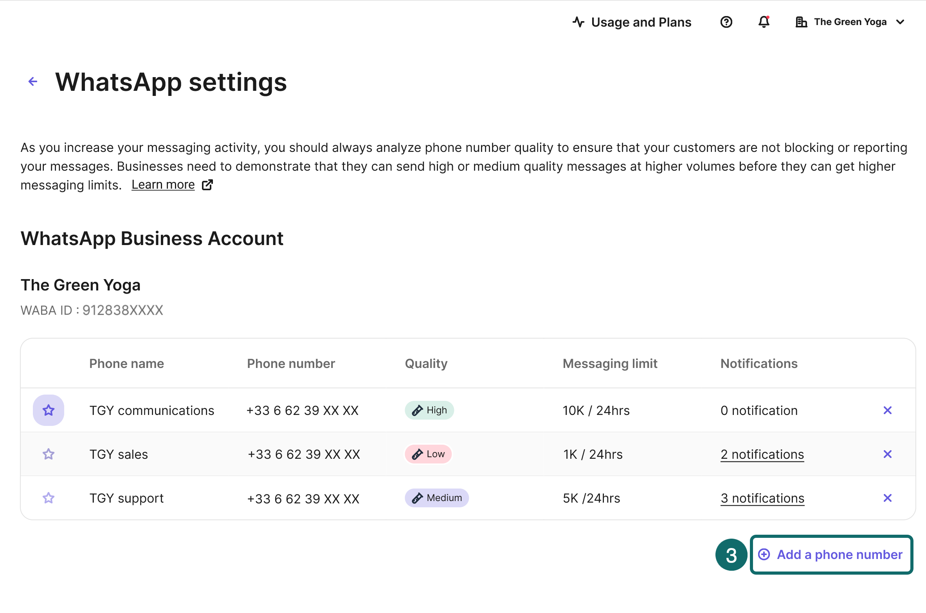Remove the TGY sales number
This screenshot has width=926, height=613.
(x=888, y=454)
